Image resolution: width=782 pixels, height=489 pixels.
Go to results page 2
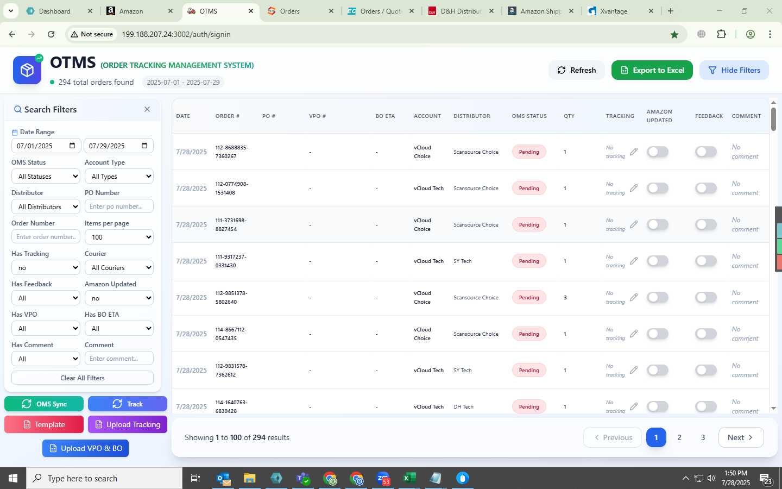(x=679, y=437)
